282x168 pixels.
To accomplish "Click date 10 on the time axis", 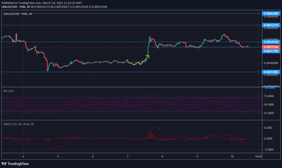I will 232,156.
